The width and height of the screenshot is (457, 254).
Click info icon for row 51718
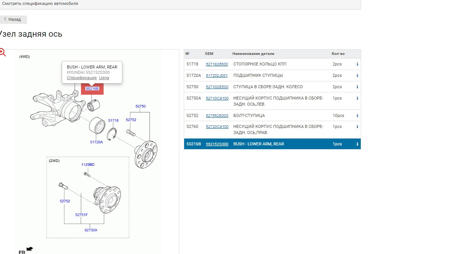[x=357, y=64]
